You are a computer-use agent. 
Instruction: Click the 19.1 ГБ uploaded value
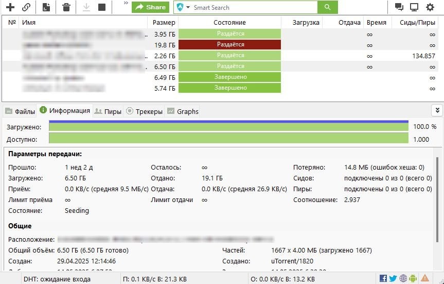click(x=212, y=178)
